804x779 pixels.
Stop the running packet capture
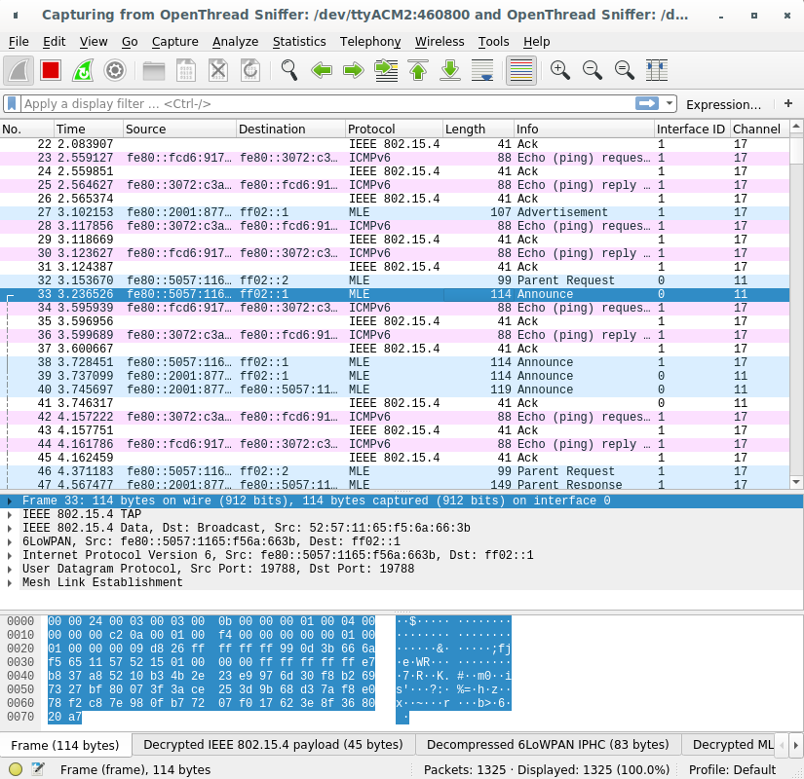50,70
